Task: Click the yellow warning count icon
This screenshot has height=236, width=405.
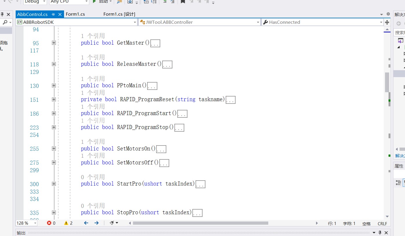Action: point(66,223)
